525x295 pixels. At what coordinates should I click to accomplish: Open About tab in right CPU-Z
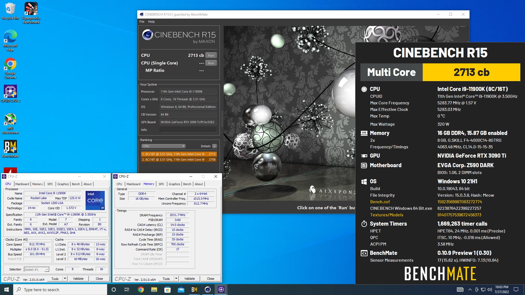tap(199, 184)
